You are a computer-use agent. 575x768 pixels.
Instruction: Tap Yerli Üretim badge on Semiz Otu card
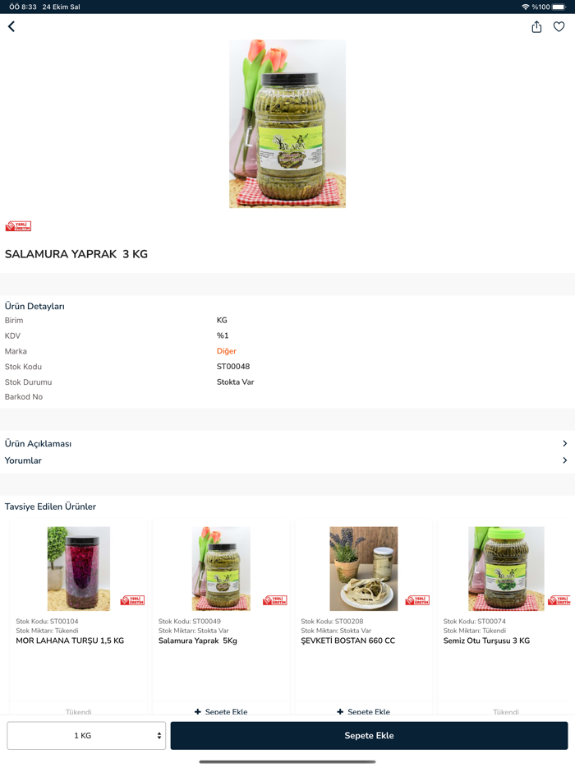click(x=559, y=600)
